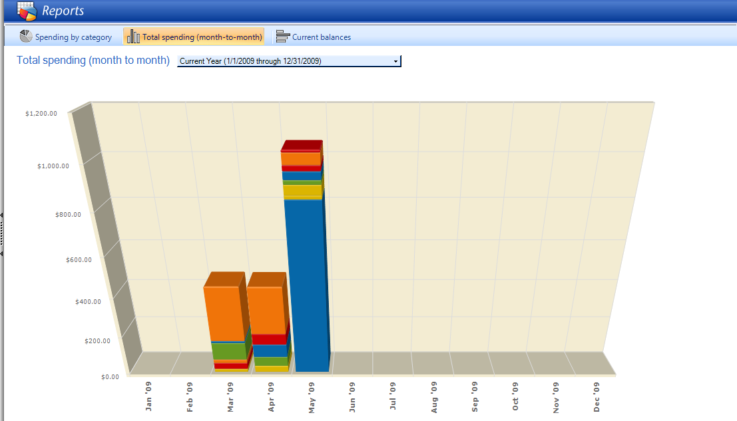Click the large orange segment of Mar bar

tap(224, 313)
